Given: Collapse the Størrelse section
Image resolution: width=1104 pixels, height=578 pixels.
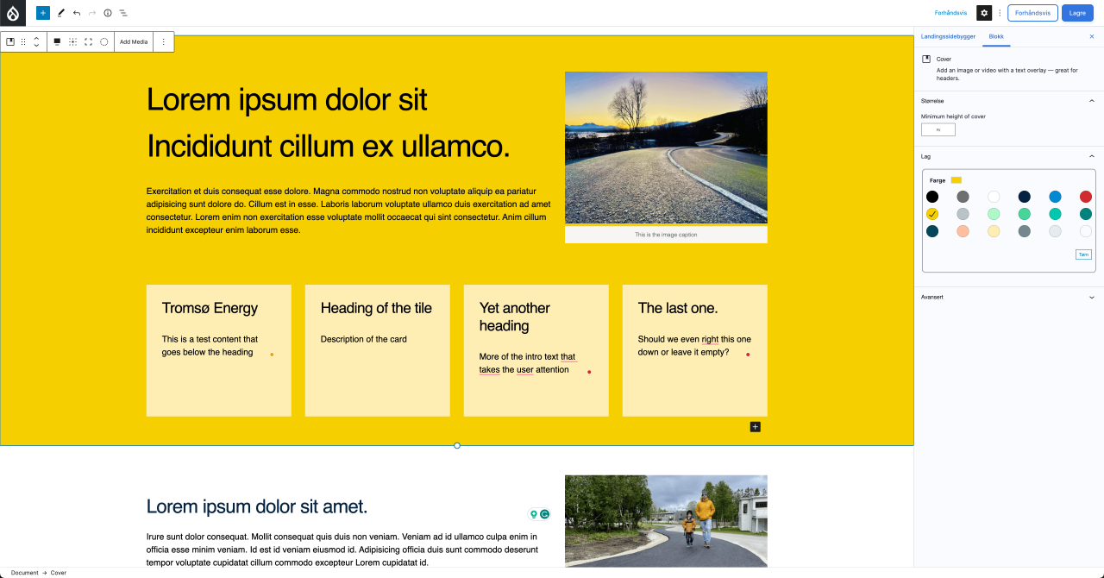Looking at the screenshot, I should (x=1091, y=101).
